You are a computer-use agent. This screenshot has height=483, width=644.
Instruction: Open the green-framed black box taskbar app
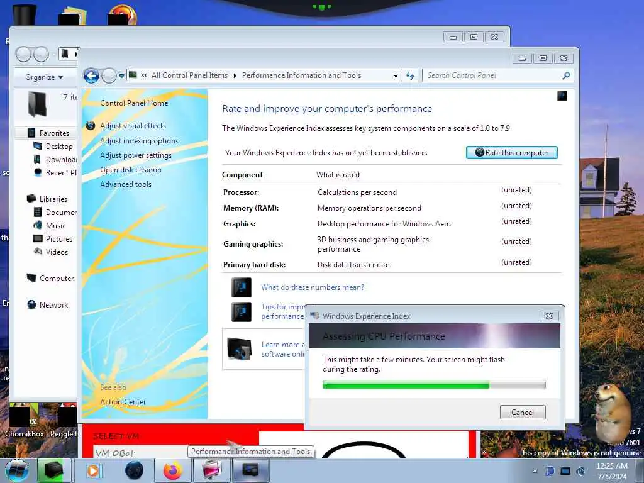(x=53, y=470)
